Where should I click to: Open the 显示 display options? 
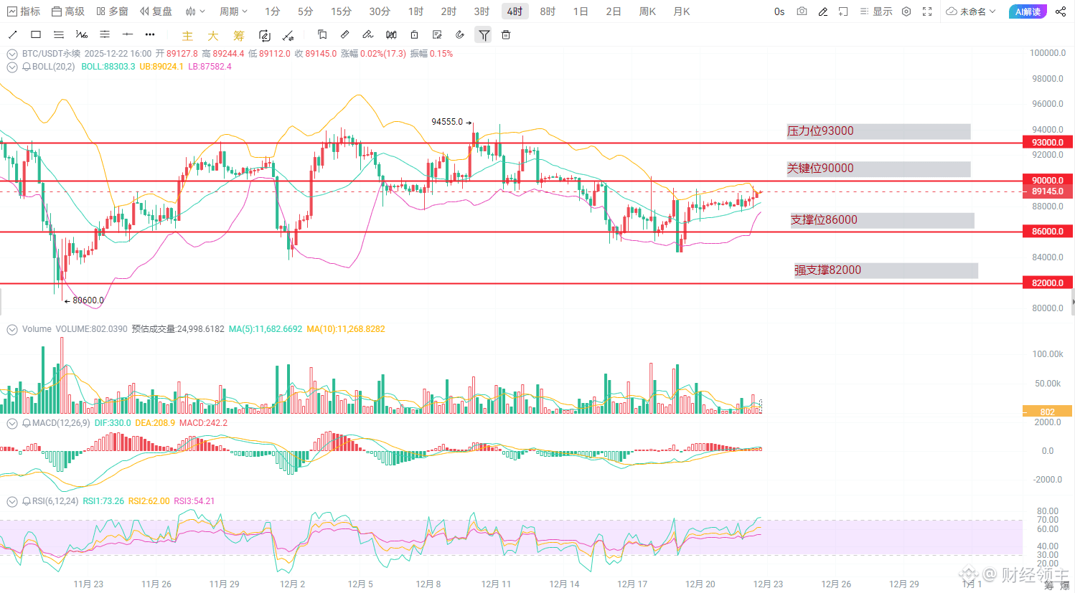coord(876,11)
